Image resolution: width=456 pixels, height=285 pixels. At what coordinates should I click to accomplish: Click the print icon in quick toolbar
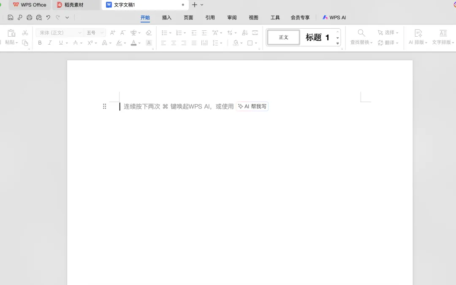30,17
